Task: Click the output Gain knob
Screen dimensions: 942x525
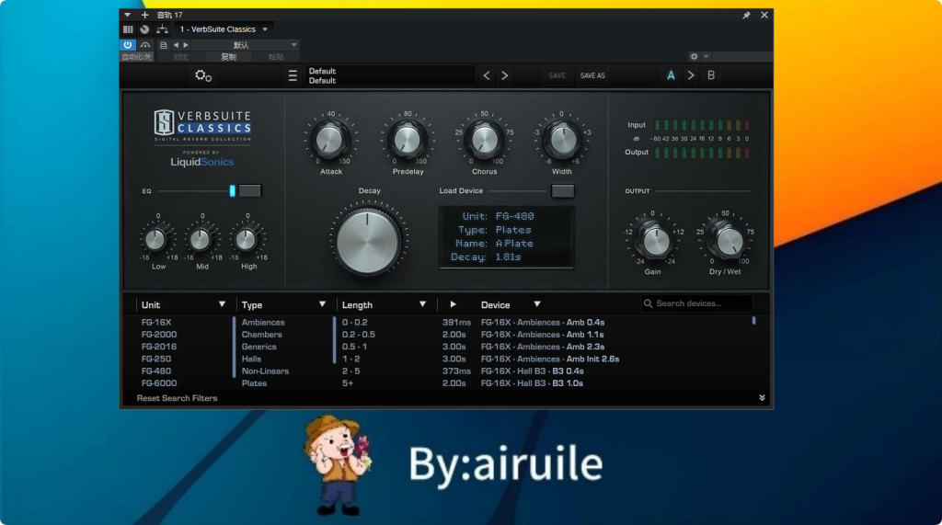Action: point(655,241)
